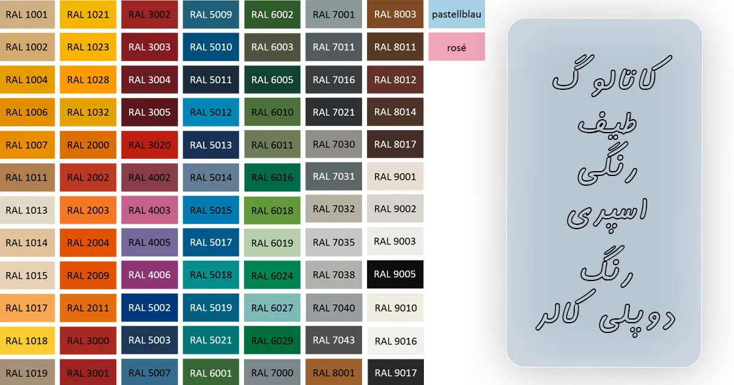Pick the RAL 7030 swatch
This screenshot has height=385, width=734.
(334, 145)
